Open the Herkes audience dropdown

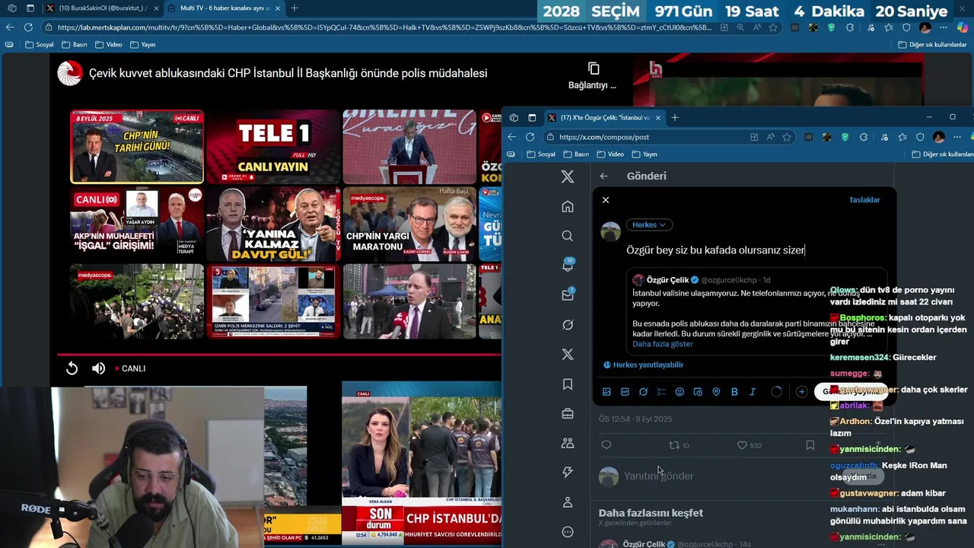point(649,225)
